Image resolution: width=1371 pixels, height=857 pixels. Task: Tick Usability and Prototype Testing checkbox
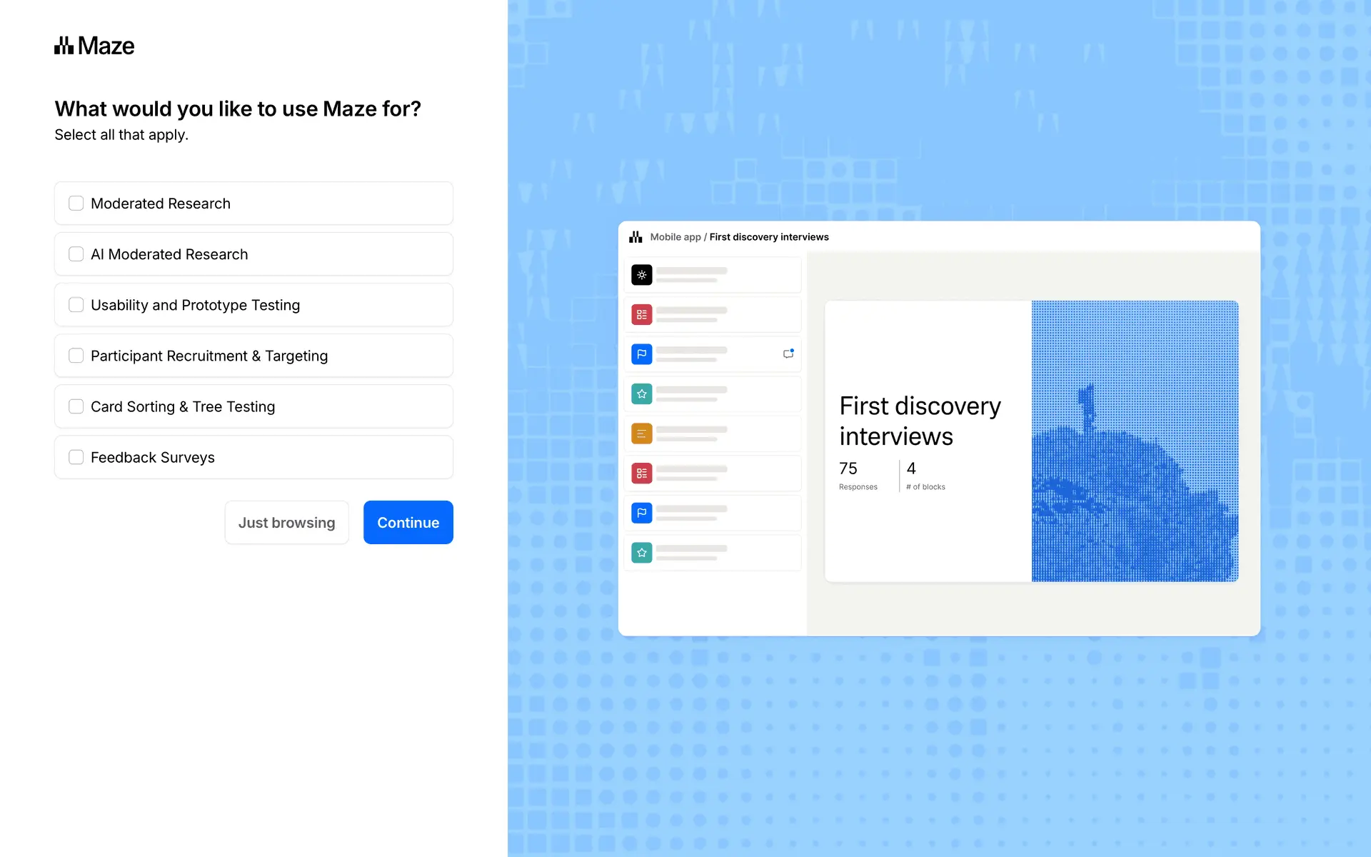pyautogui.click(x=76, y=305)
